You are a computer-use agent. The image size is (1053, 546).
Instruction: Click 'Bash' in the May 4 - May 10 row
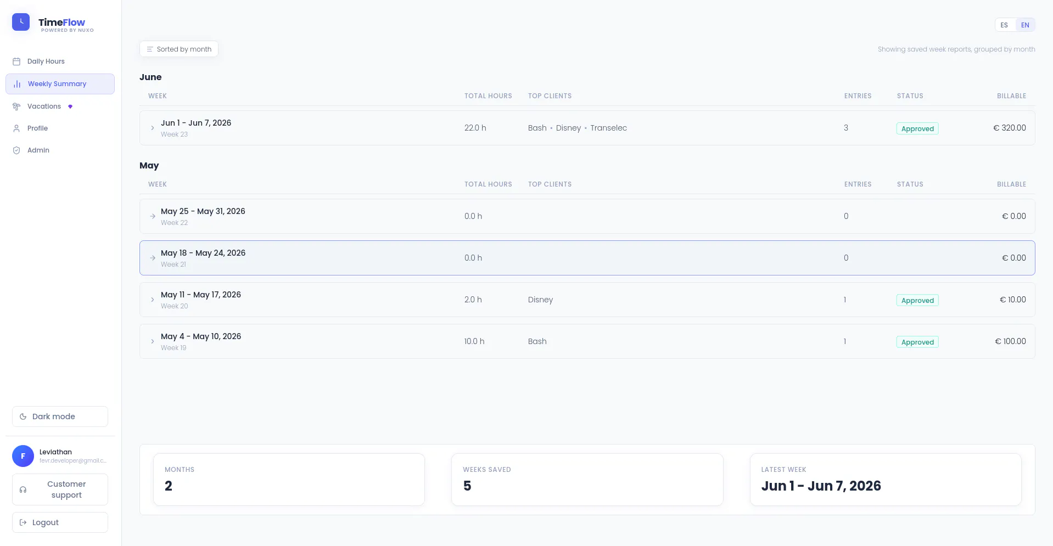tap(537, 341)
